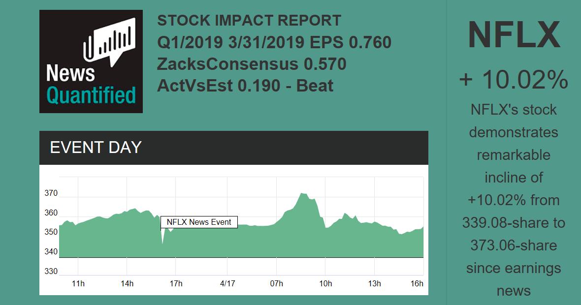The height and width of the screenshot is (305, 581).
Task: Click the News Quantified logo
Action: [x=91, y=61]
